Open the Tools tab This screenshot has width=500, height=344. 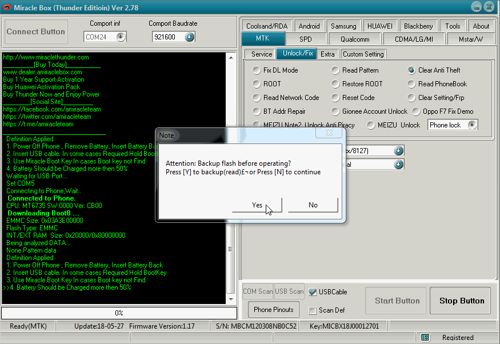(453, 26)
